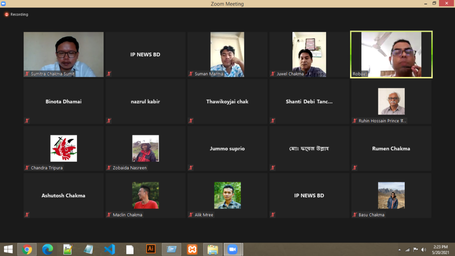Click muted mic icon beside Suman Marma
455x256 pixels.
191,74
